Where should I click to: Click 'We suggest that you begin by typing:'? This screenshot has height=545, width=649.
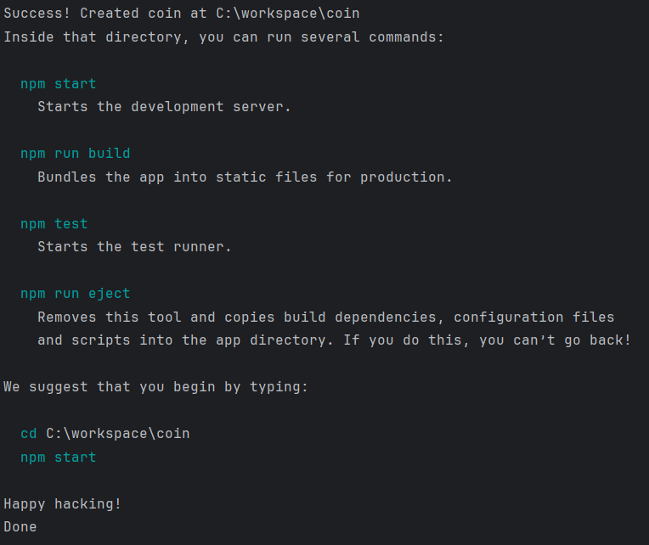(155, 387)
